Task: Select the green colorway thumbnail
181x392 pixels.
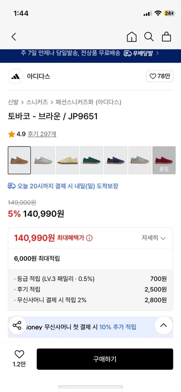Action: pos(92,160)
